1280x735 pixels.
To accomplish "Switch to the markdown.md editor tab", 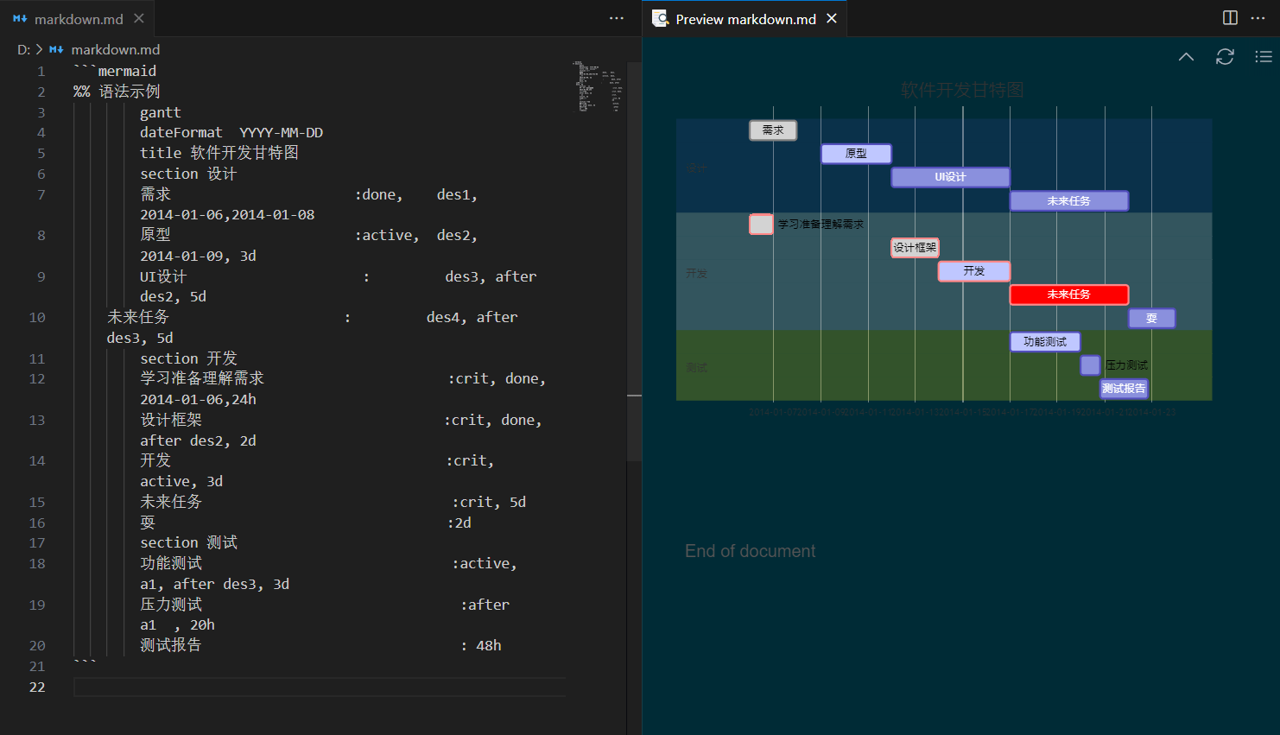I will 78,19.
